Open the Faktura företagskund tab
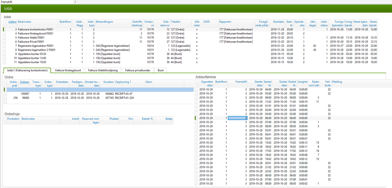This screenshot has width=392, height=188. tap(68, 71)
